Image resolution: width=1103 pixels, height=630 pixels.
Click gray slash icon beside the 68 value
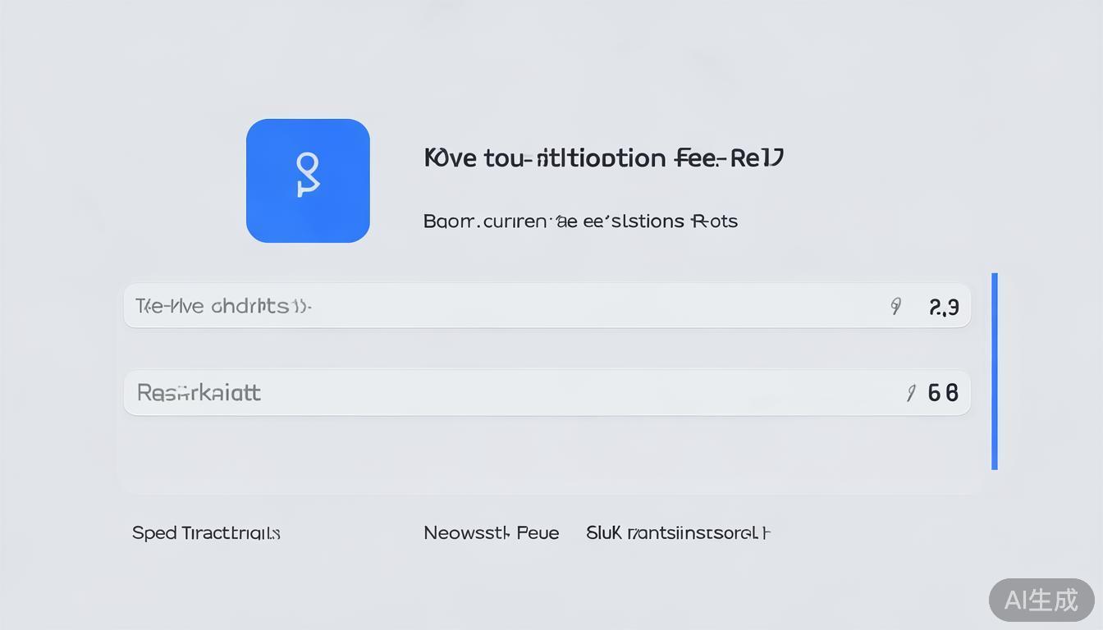coord(911,394)
